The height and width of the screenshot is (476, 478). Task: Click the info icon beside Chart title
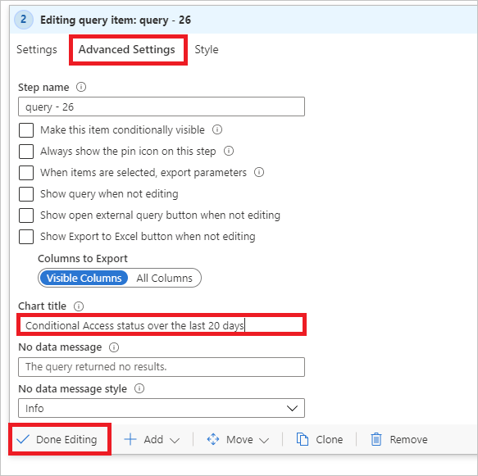coord(79,306)
